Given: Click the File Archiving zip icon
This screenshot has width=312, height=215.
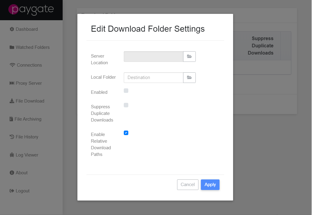Looking at the screenshot, I should coord(11,119).
